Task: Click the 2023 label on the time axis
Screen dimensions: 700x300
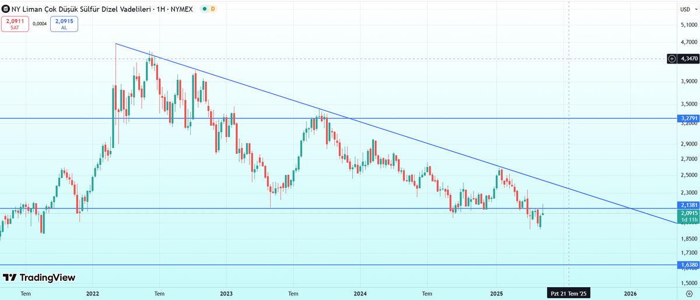Action: [x=226, y=294]
